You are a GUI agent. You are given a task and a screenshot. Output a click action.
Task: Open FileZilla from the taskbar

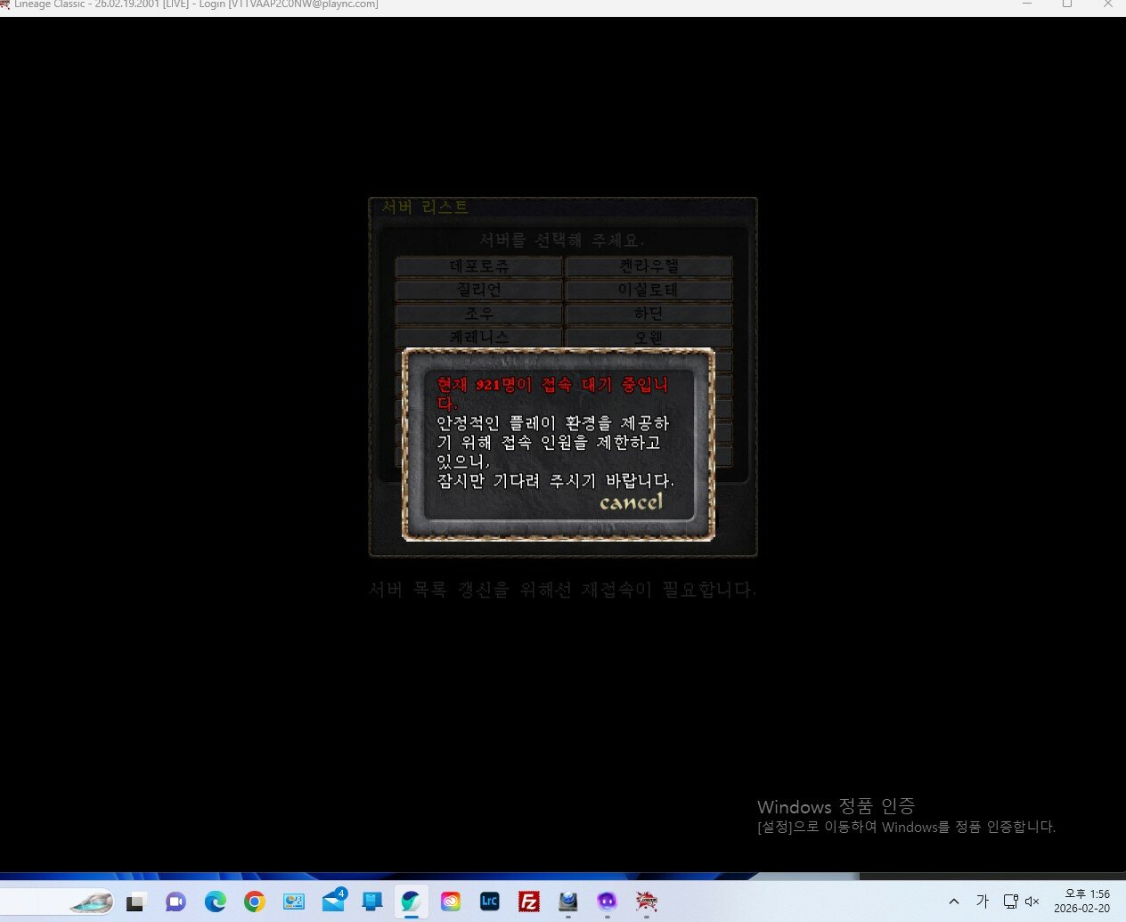(529, 902)
